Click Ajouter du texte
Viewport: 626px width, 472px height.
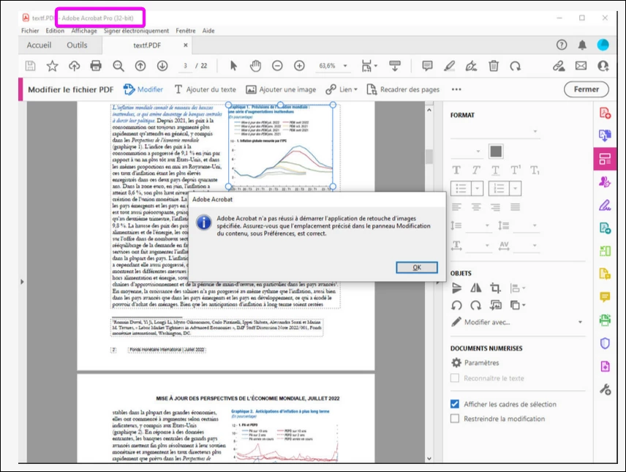(x=205, y=89)
